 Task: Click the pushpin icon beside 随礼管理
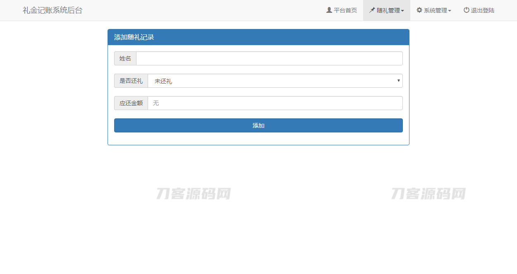pos(372,10)
